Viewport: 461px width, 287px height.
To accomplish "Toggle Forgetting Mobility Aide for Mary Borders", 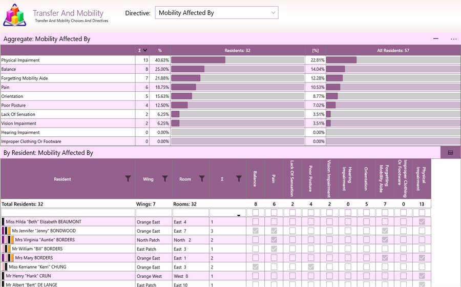I will (x=385, y=258).
